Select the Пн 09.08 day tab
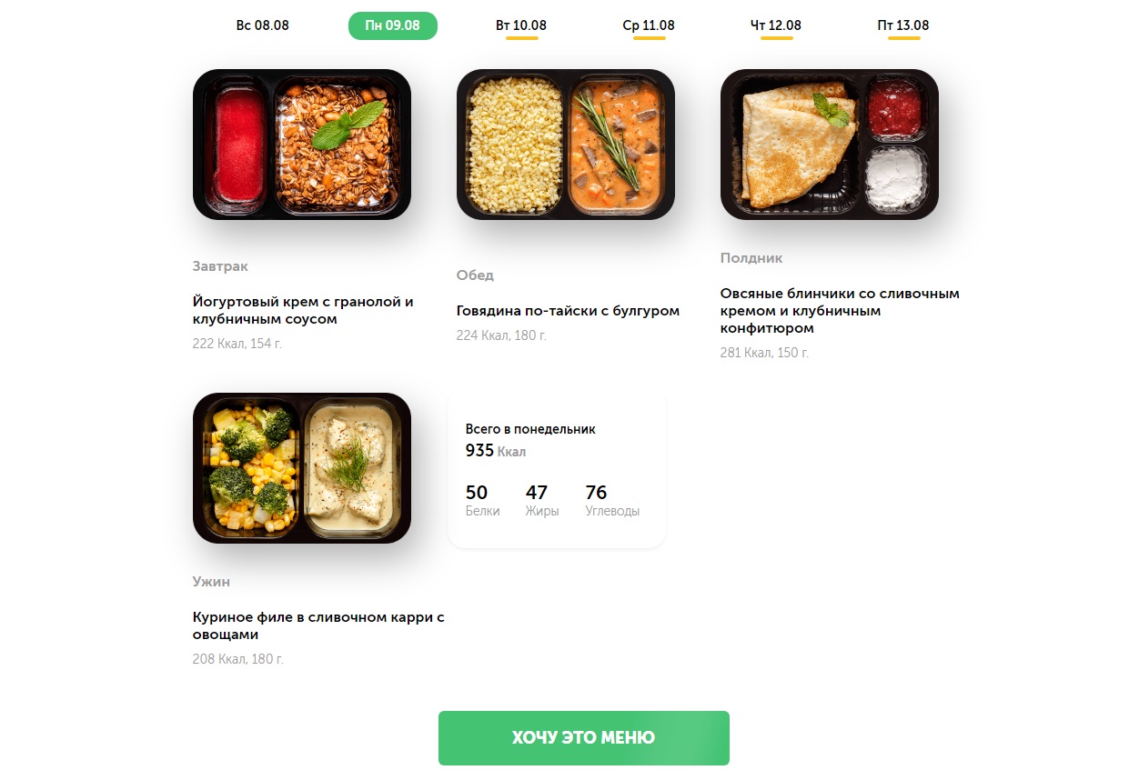The height and width of the screenshot is (770, 1129). click(x=392, y=25)
